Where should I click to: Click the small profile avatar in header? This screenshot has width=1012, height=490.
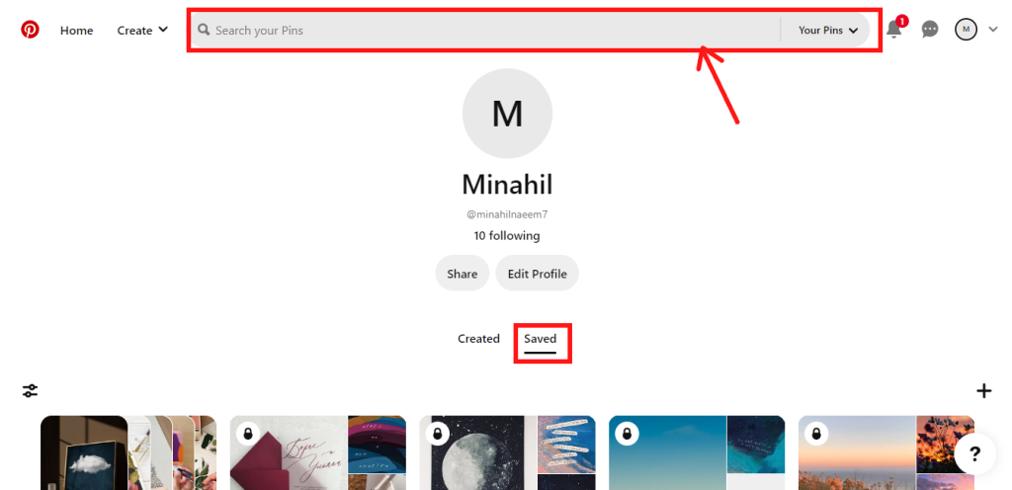[x=966, y=30]
